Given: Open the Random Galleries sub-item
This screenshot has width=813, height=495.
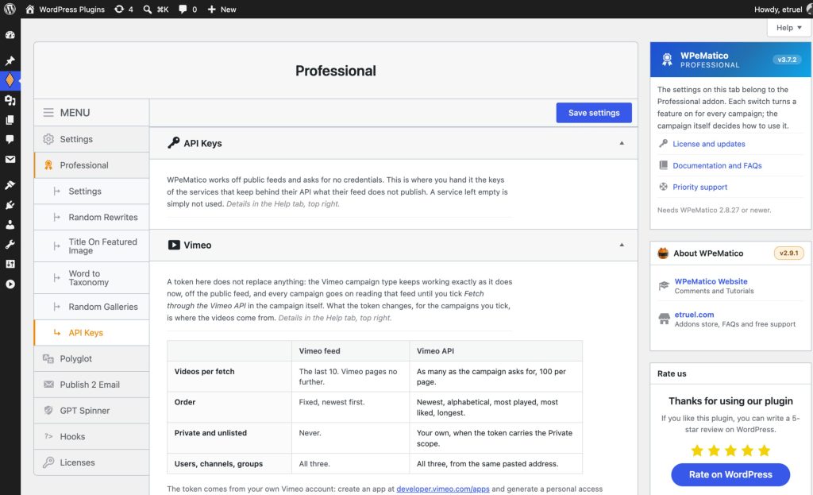Looking at the screenshot, I should [92, 307].
